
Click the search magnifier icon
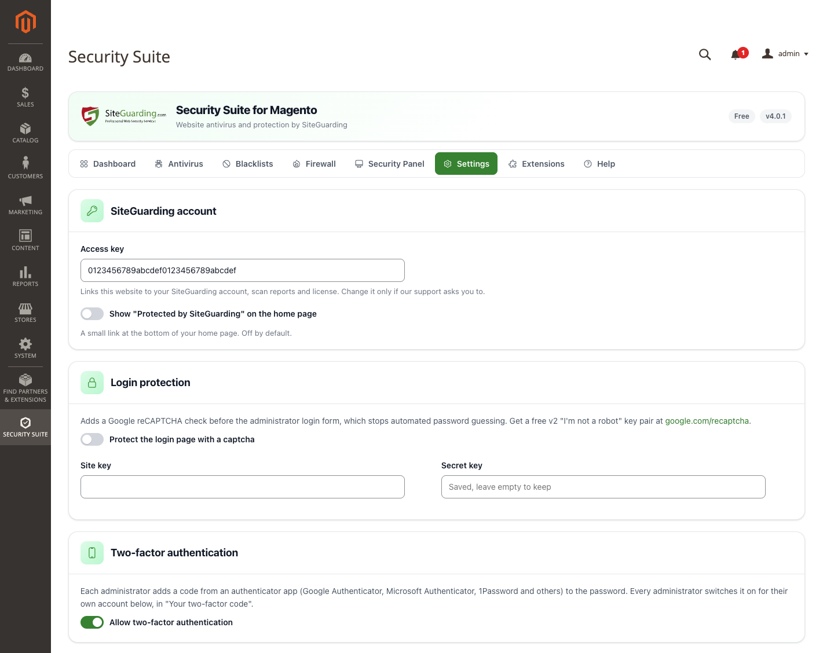tap(705, 54)
